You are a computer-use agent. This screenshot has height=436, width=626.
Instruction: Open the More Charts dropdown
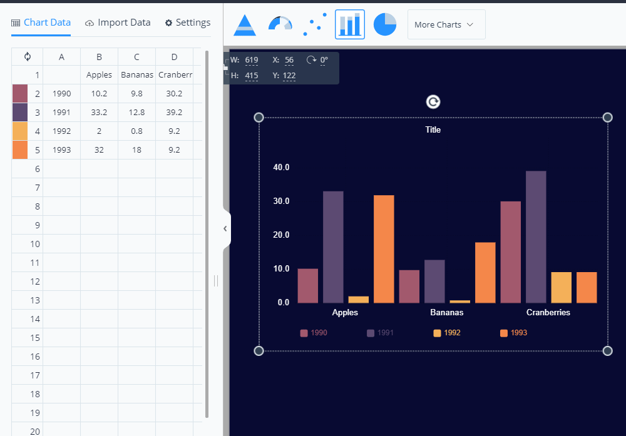tap(446, 24)
